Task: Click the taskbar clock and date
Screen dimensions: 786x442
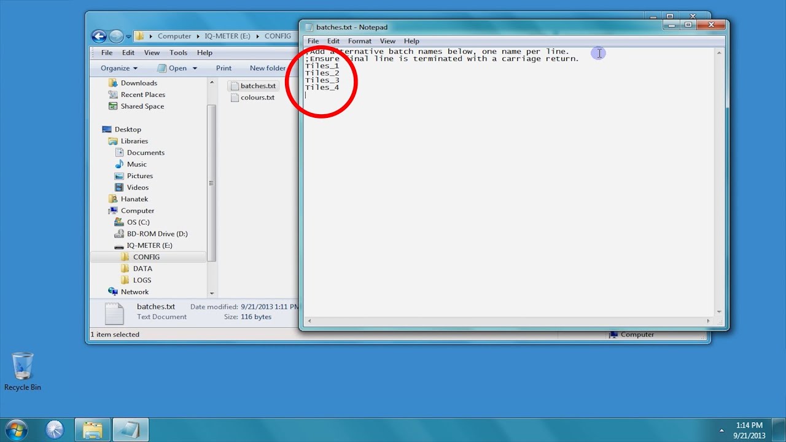Action: click(x=749, y=430)
